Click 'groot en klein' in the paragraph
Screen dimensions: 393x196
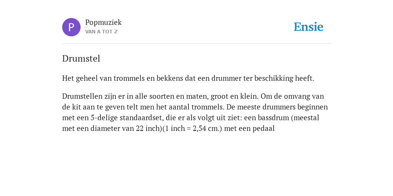[234, 96]
